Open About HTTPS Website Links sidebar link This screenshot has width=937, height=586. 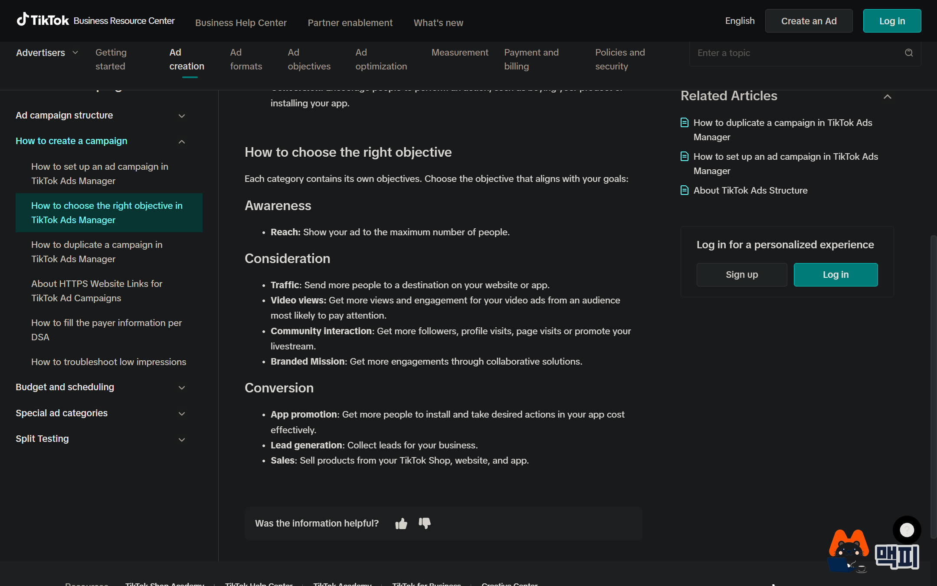click(x=97, y=291)
